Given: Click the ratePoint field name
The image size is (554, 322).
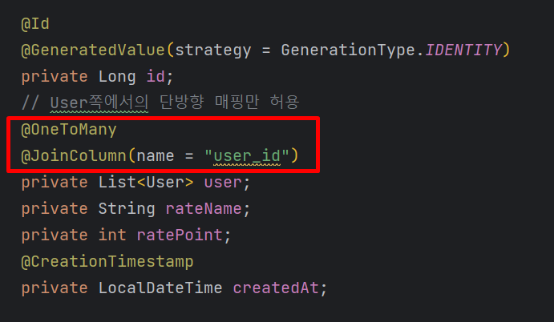Looking at the screenshot, I should (x=180, y=235).
